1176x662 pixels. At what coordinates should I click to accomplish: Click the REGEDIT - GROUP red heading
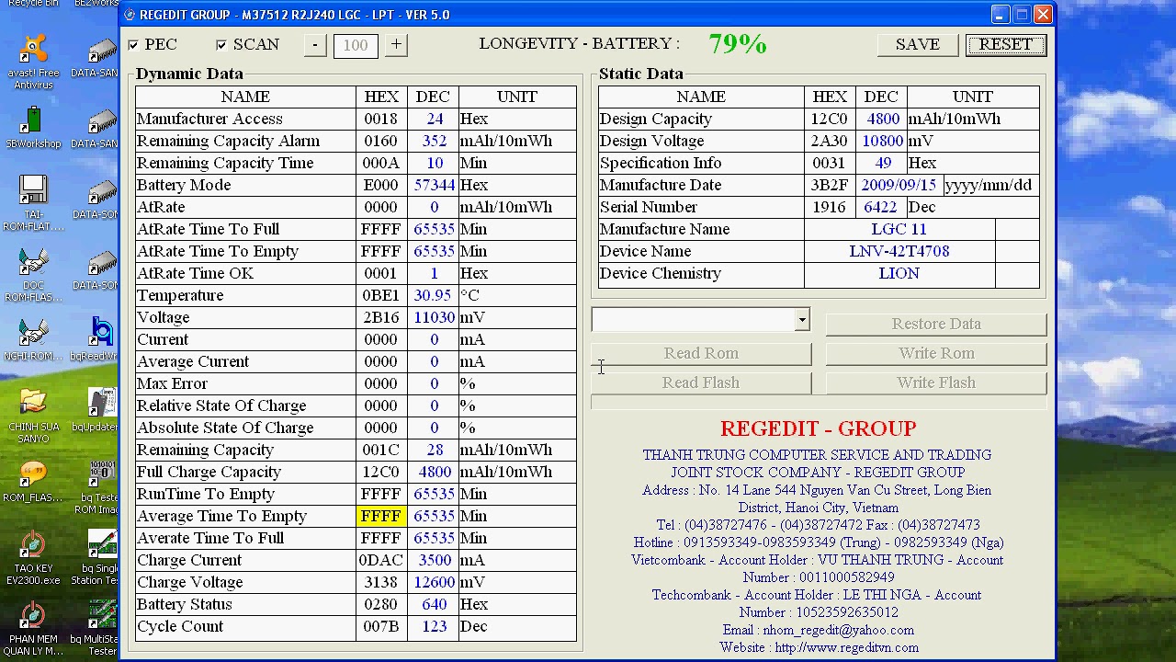coord(818,428)
